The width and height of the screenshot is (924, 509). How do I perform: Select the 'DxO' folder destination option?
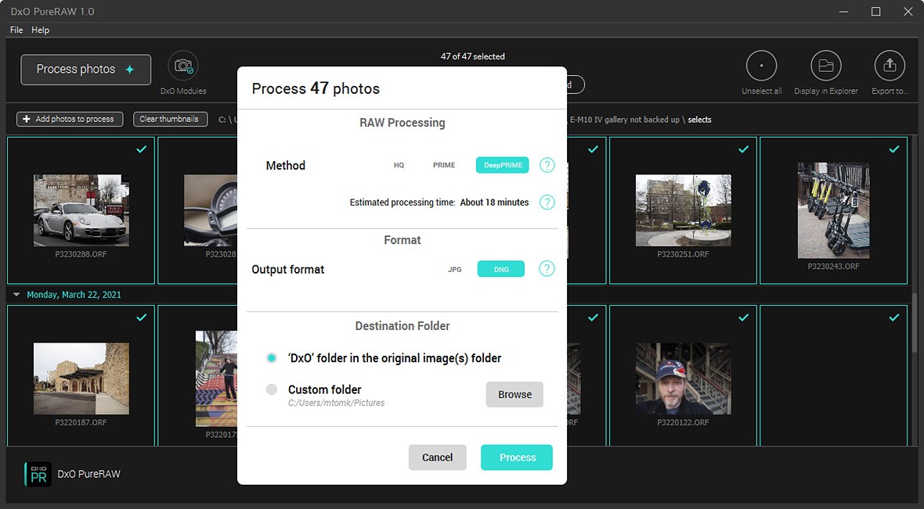pos(272,358)
